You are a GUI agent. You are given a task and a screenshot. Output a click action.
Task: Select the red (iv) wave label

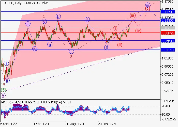point(138,30)
